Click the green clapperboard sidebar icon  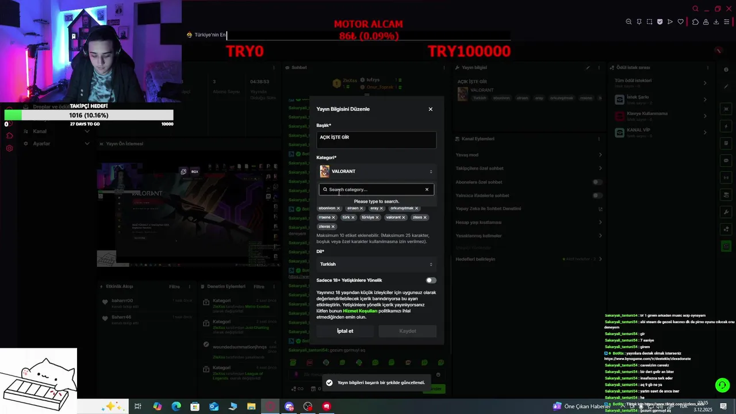726,246
